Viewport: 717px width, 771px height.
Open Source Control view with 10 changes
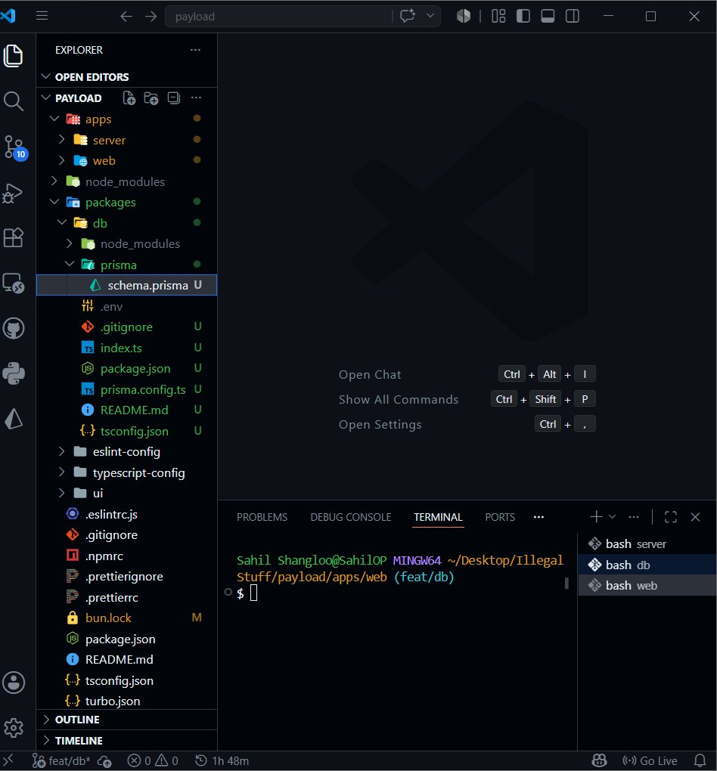[x=15, y=147]
